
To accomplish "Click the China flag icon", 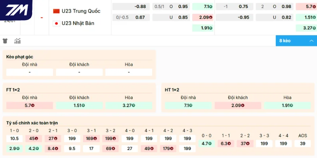I will tap(56, 11).
